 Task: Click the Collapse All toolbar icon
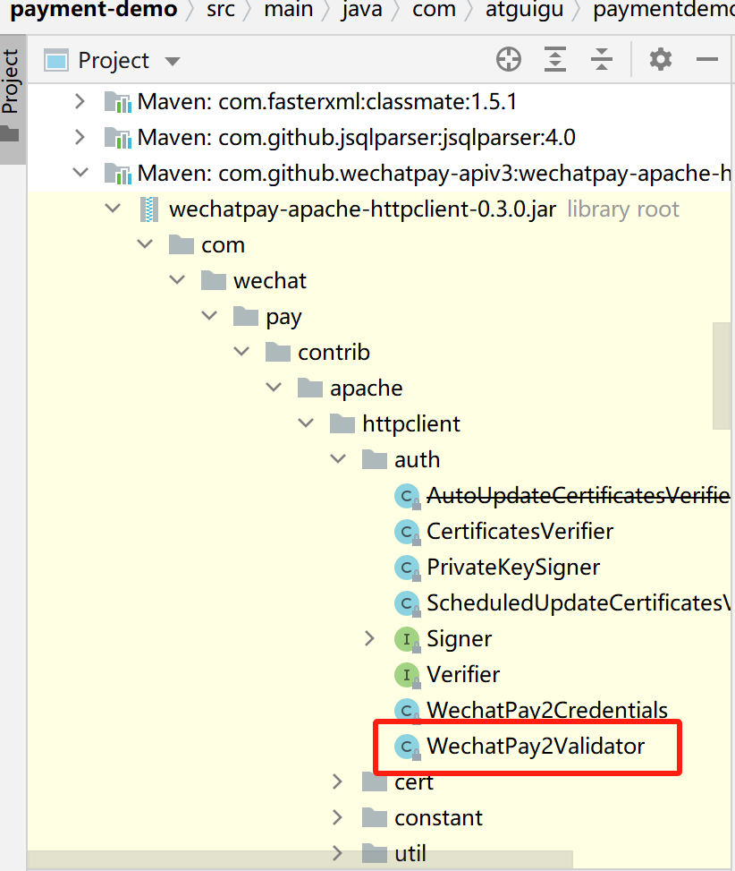click(x=601, y=59)
